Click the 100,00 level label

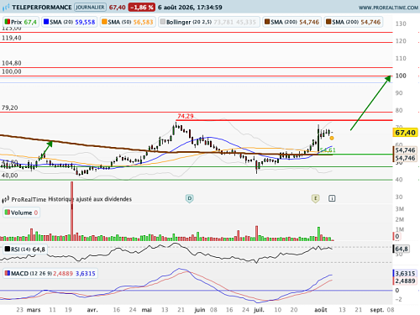(x=12, y=71)
